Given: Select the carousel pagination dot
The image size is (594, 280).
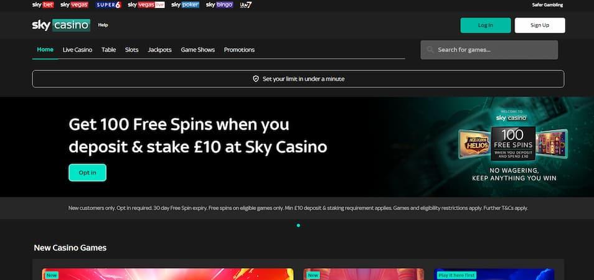Looking at the screenshot, I should [298, 225].
